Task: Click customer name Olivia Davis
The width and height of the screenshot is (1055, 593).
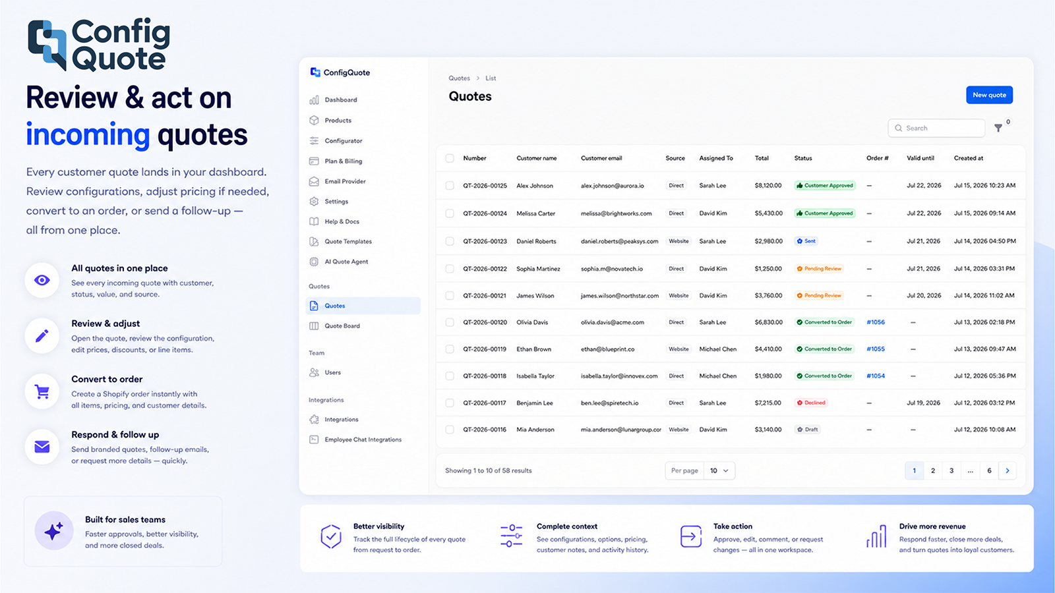Action: click(532, 322)
